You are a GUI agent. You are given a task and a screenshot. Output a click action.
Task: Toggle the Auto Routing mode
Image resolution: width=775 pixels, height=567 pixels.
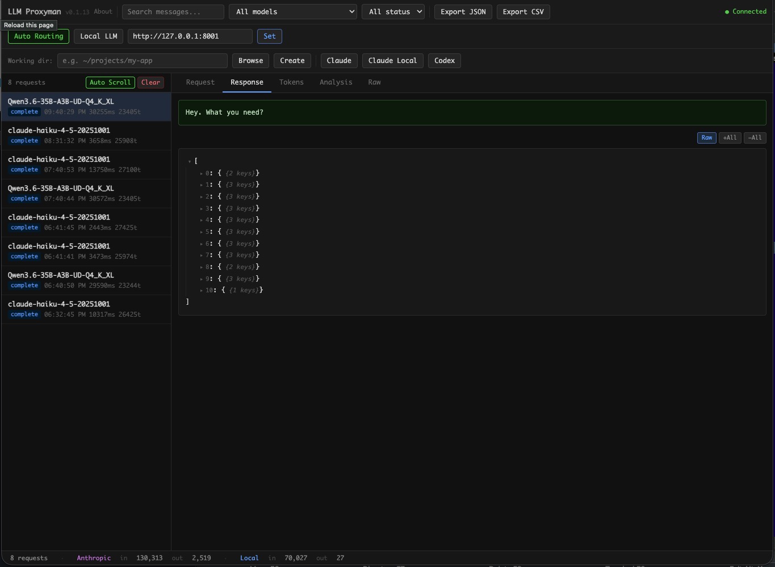[39, 36]
